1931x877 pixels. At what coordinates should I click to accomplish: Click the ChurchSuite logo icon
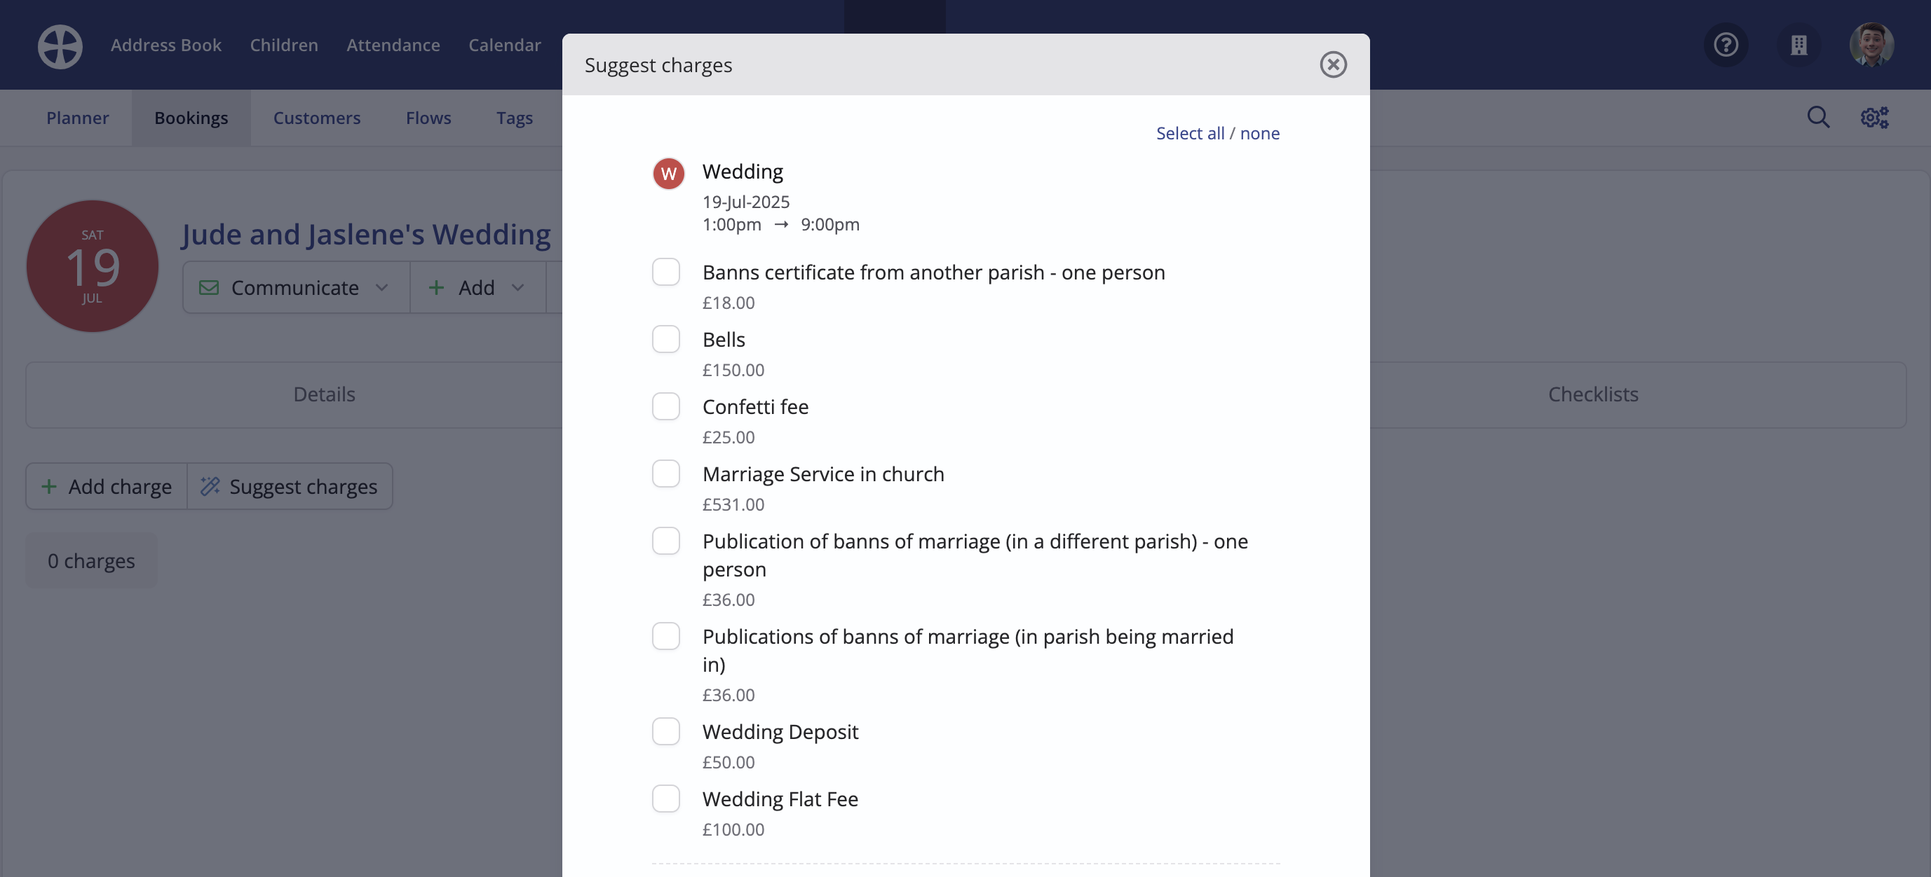click(x=60, y=46)
